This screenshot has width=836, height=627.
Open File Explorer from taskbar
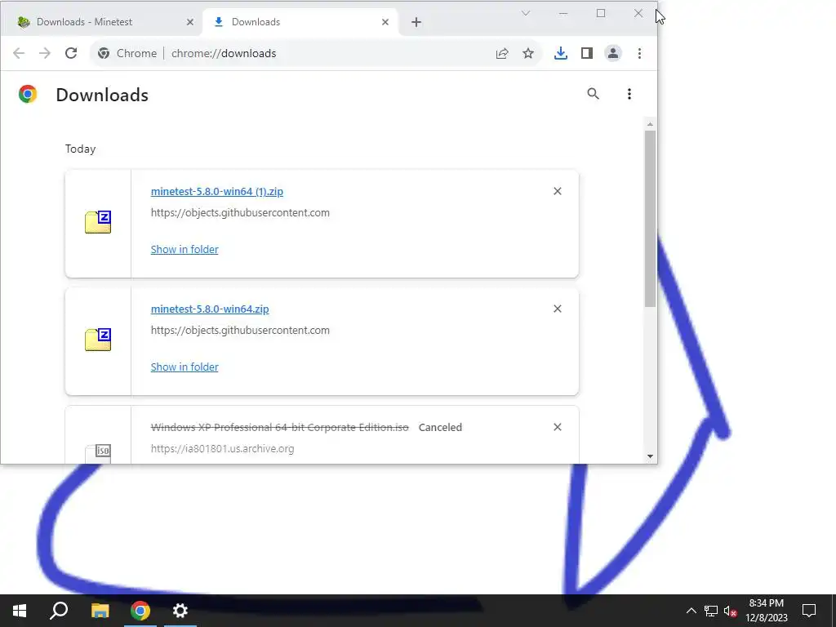100,611
